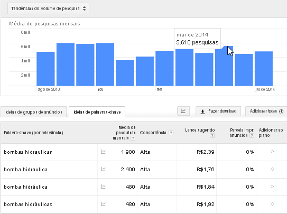The width and height of the screenshot is (287, 214).
Task: Show trend chart icon for bombas hidraulicas
Action: 103,152
